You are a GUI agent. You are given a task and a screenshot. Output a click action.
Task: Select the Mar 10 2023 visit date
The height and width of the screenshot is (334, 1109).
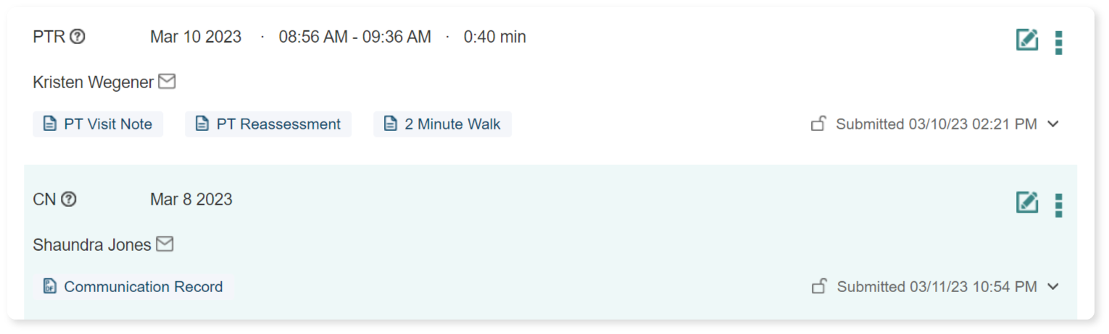(x=196, y=37)
